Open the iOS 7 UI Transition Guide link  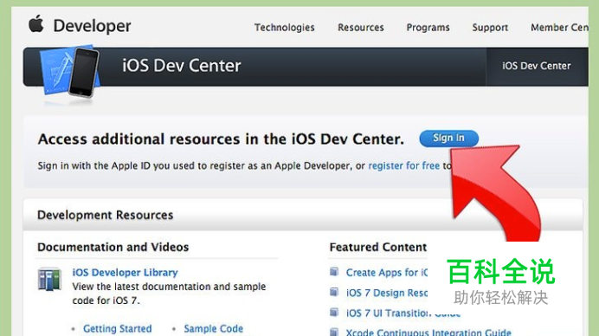point(403,313)
